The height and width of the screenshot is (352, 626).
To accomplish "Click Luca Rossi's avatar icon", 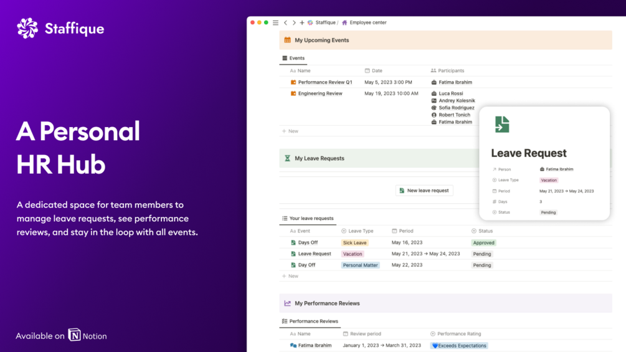I will click(434, 93).
